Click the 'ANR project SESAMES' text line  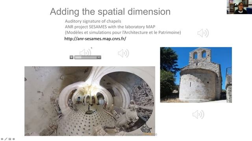(110, 27)
